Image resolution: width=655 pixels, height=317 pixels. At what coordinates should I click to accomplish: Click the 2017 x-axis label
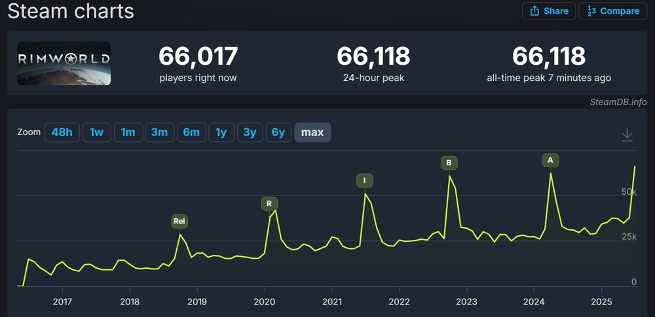click(x=63, y=302)
